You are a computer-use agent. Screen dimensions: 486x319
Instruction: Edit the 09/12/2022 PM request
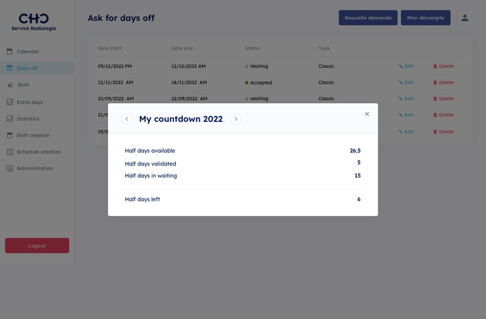point(406,66)
